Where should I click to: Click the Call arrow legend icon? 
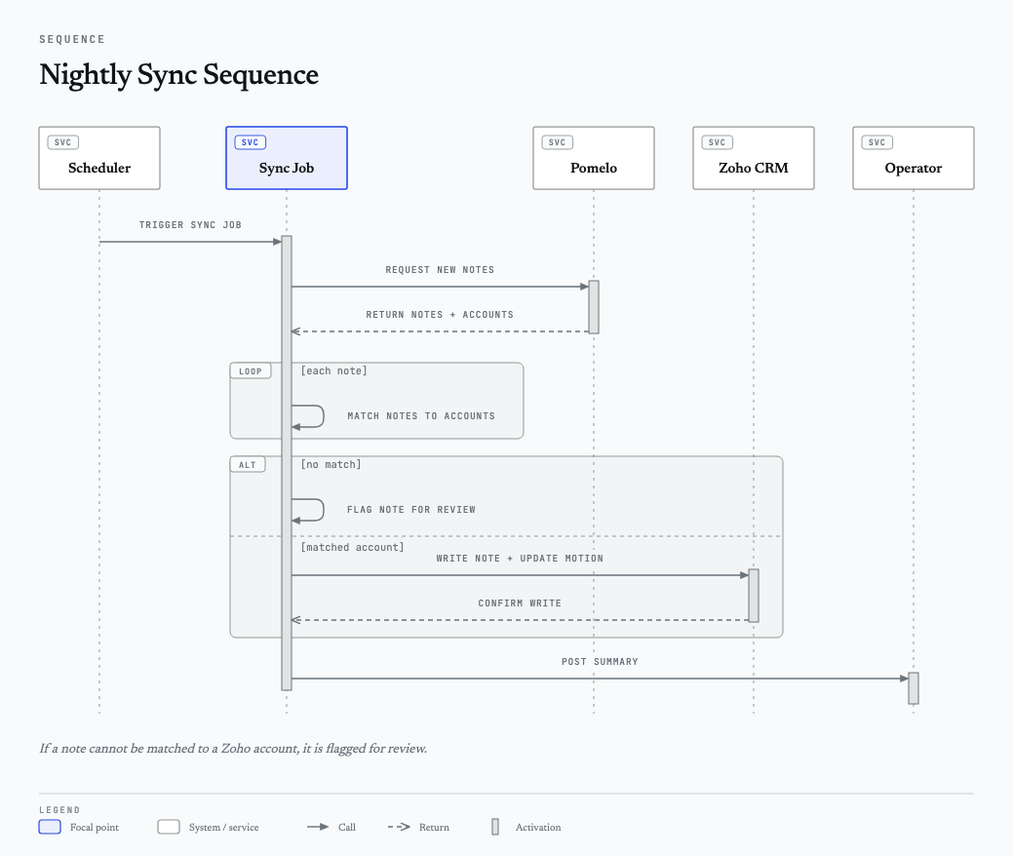tap(318, 827)
